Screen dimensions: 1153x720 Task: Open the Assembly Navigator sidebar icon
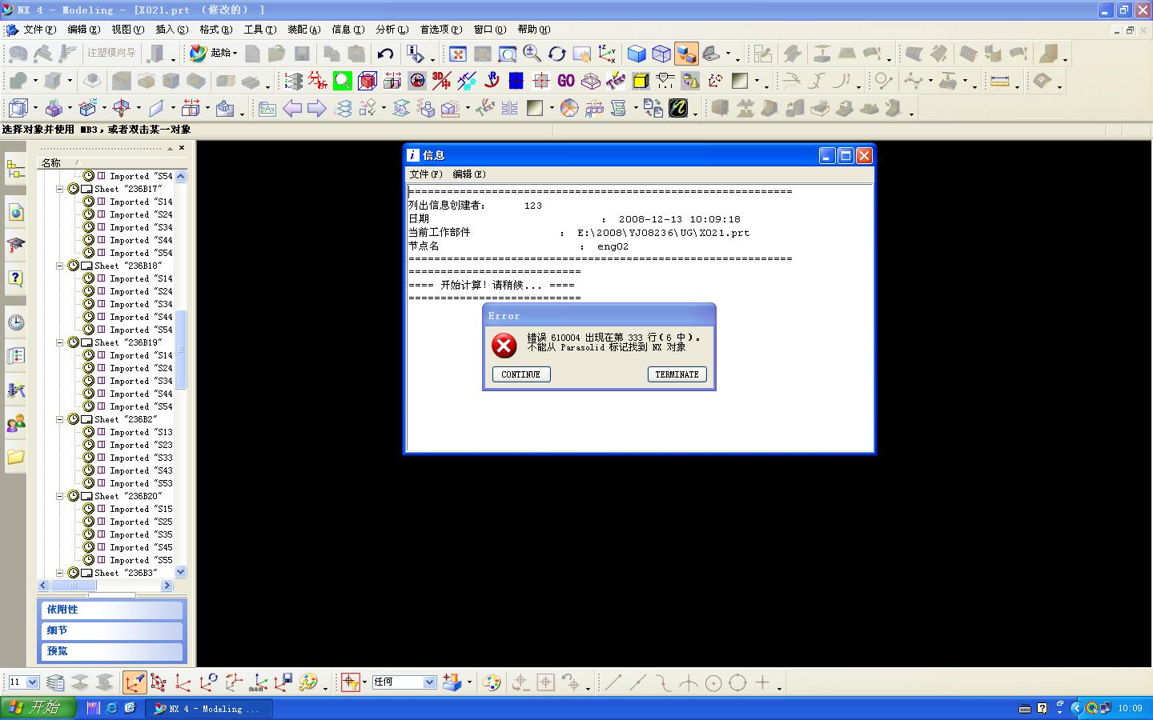point(15,170)
